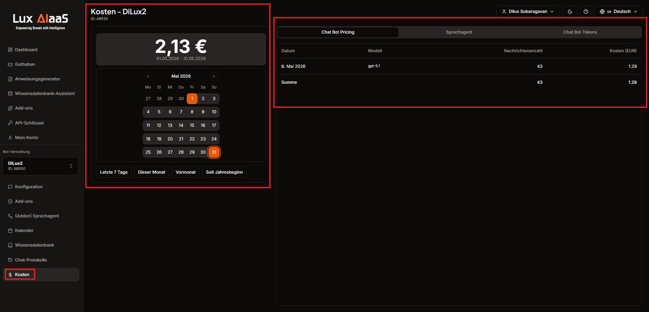Click the 8. Mai 2026 row
Screen dimensions: 649x312
pyautogui.click(x=459, y=66)
